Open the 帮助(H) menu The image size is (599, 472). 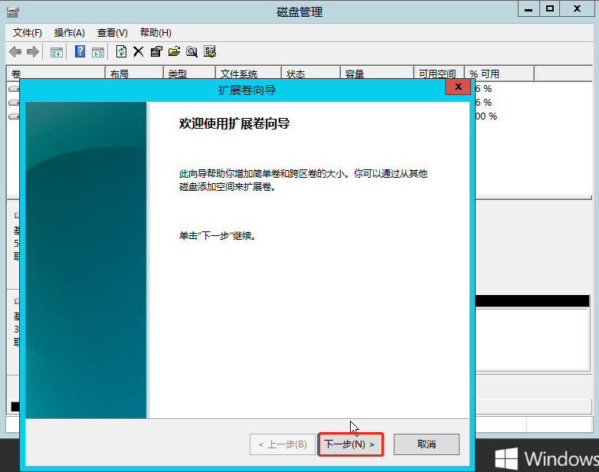click(x=155, y=33)
